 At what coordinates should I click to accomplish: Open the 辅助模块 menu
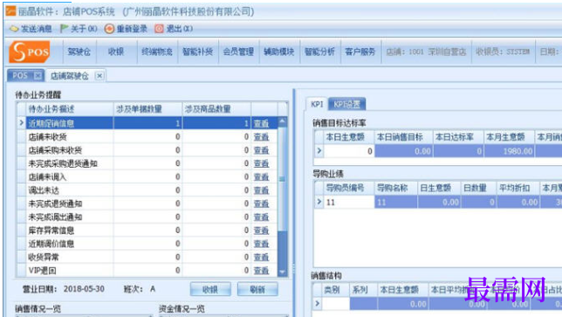click(x=279, y=52)
